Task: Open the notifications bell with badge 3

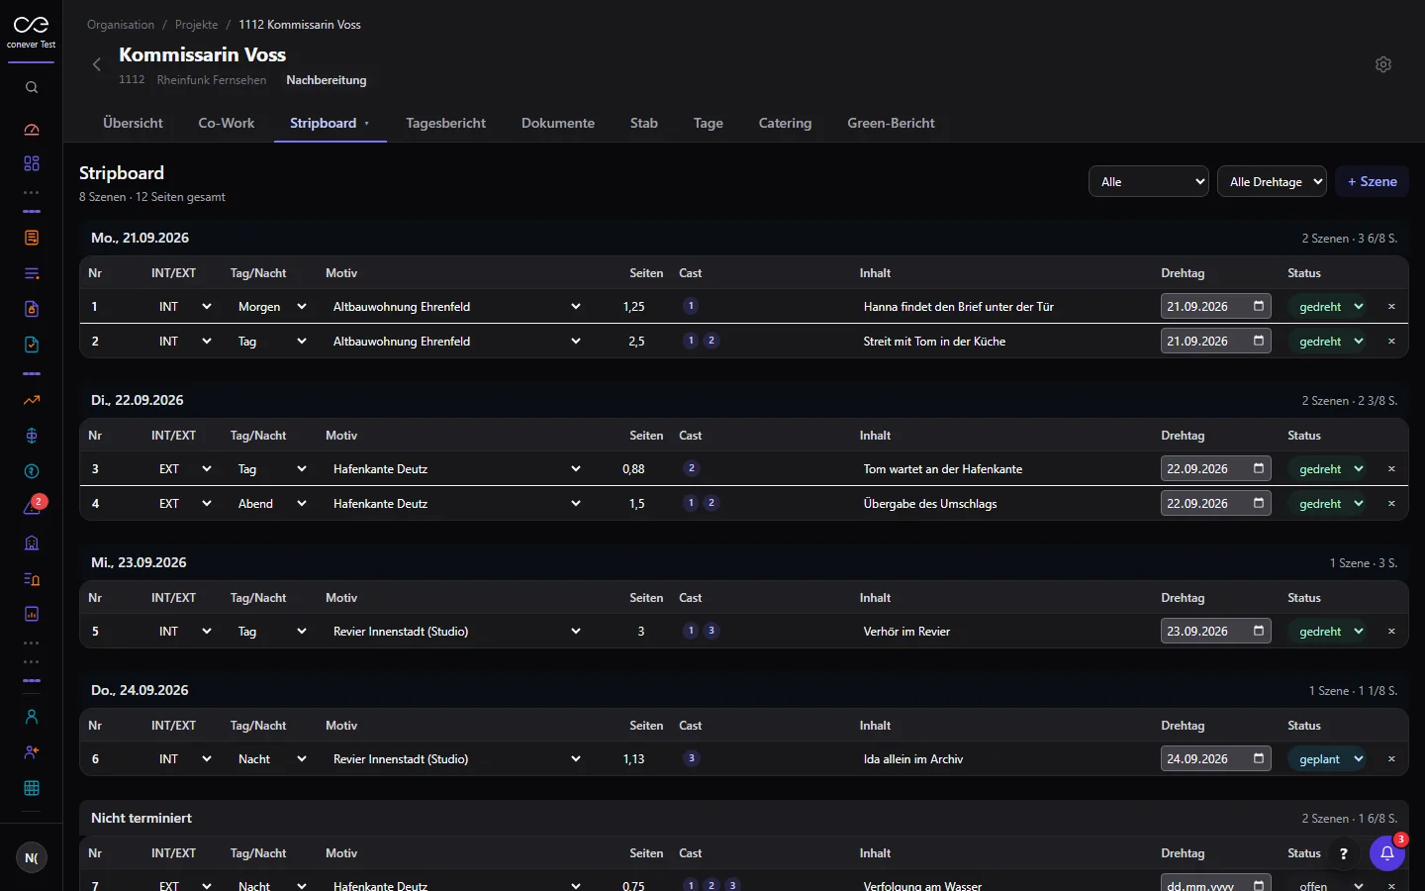Action: (1387, 853)
